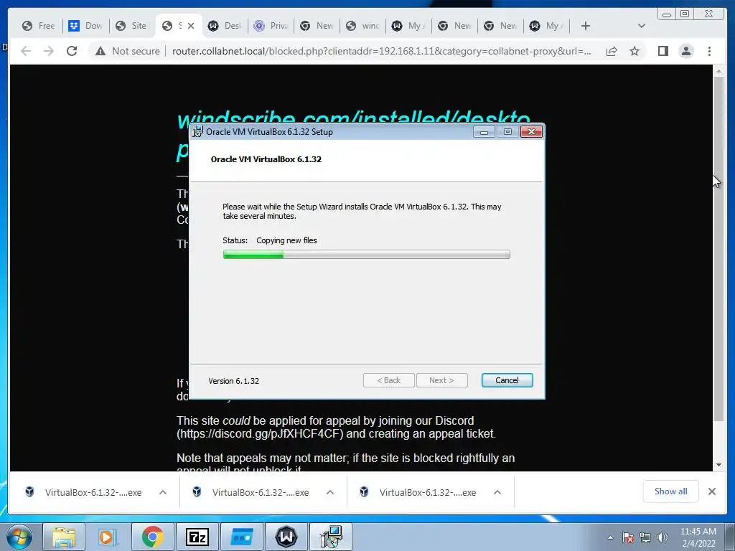Open a new tab with plus button
Viewport: 735px width, 551px height.
pos(586,26)
